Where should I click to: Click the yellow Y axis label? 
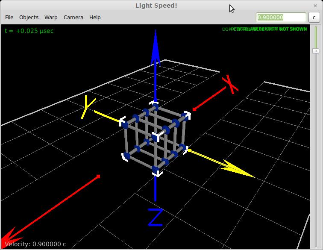tap(88, 106)
